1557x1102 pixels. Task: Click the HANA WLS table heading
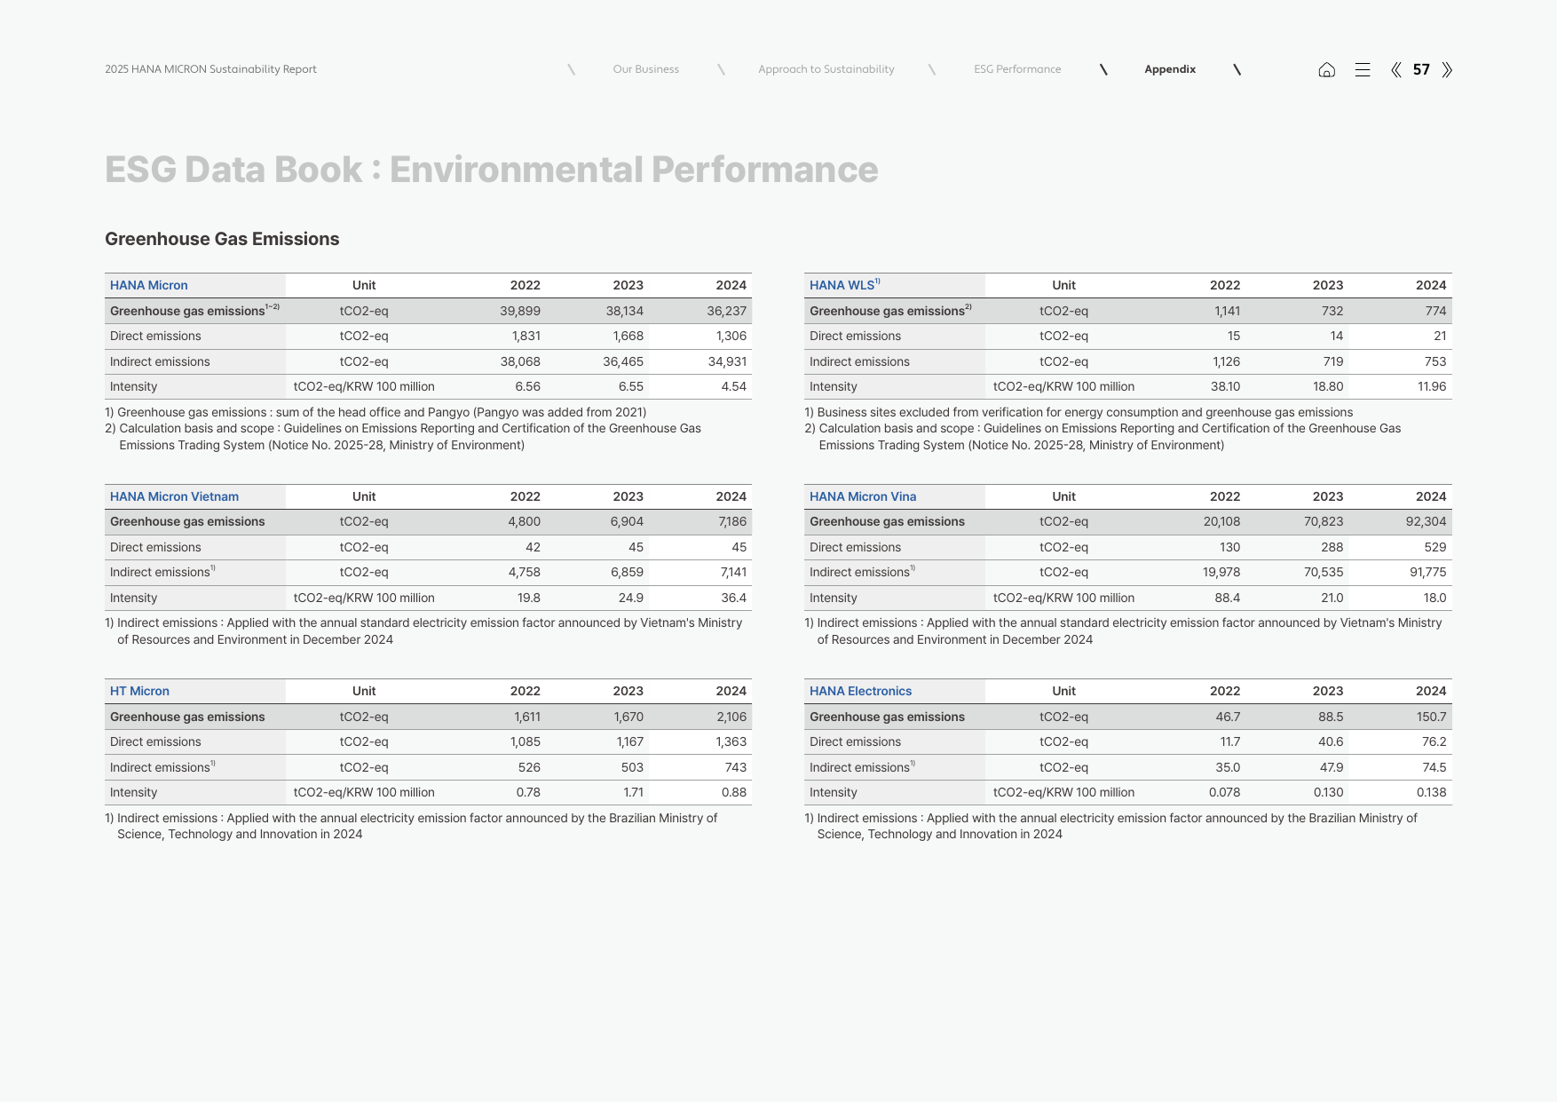pos(844,285)
